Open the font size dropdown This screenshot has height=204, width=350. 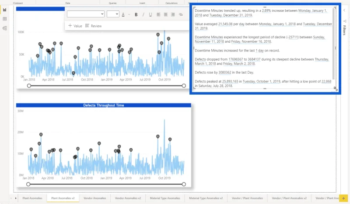[x=113, y=14]
